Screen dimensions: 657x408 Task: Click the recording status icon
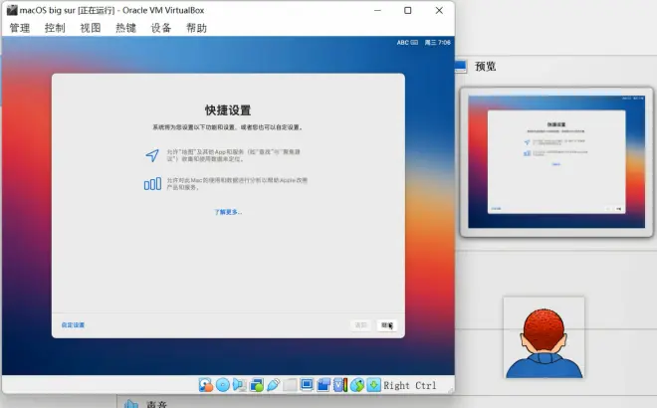(324, 384)
